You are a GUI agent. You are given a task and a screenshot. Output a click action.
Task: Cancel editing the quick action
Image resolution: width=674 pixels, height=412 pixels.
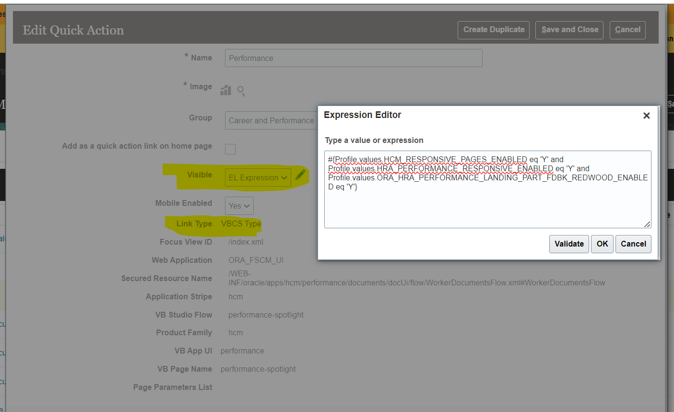pyautogui.click(x=627, y=30)
